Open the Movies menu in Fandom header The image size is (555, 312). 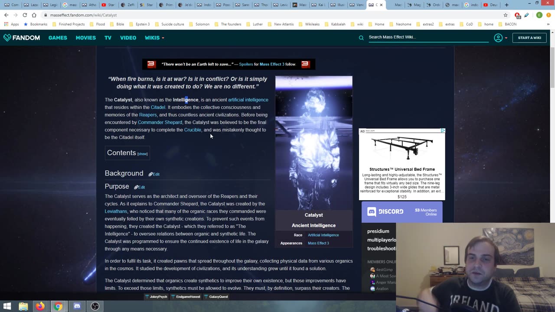click(x=86, y=38)
